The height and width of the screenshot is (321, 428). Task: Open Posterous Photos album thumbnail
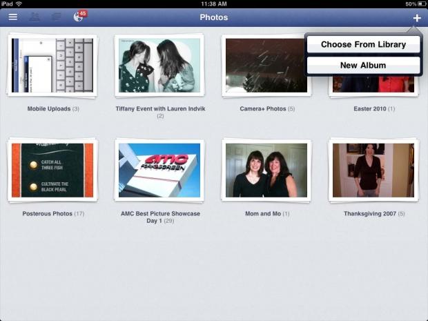[52, 171]
